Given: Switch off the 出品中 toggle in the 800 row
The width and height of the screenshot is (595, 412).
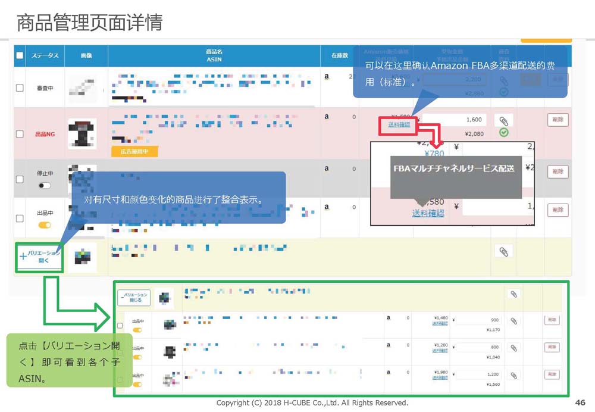Looking at the screenshot, I should pos(138,357).
